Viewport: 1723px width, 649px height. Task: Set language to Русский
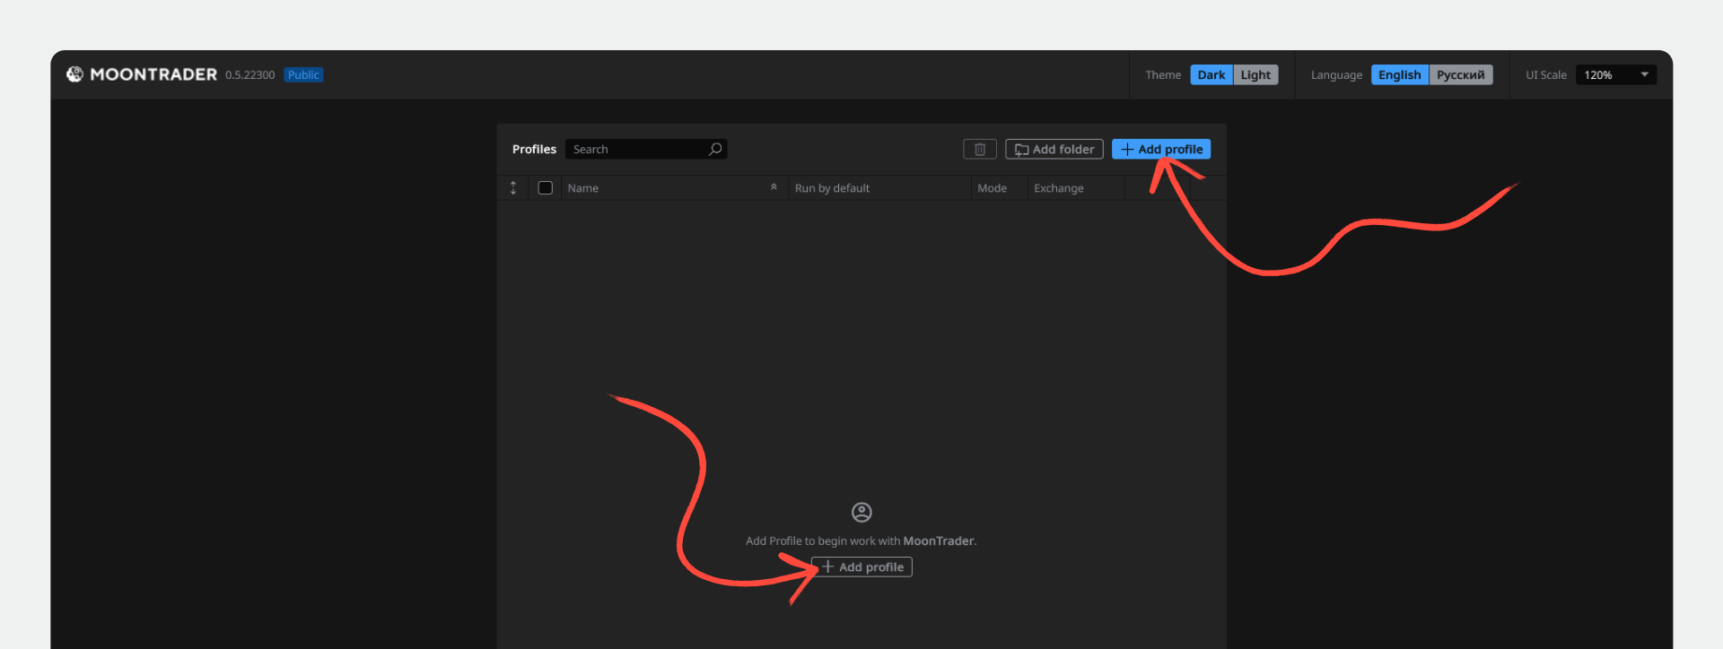click(x=1460, y=75)
